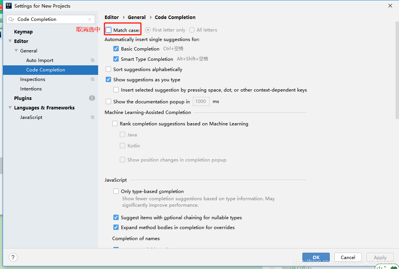Click the Alt+Shift+空格 shortcut hint
399x269 pixels.
pos(192,59)
